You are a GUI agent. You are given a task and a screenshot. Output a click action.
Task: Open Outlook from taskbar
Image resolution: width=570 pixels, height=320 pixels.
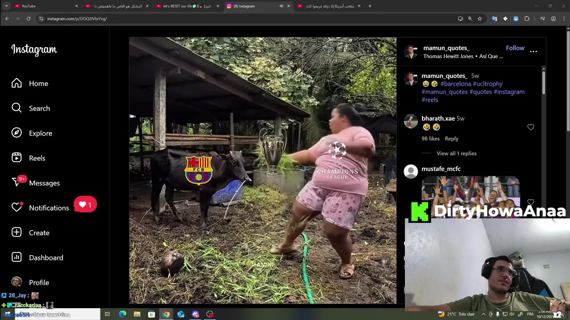point(181,314)
